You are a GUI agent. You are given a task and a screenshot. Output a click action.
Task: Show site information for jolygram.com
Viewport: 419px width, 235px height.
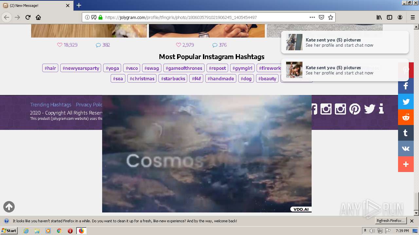pos(87,17)
